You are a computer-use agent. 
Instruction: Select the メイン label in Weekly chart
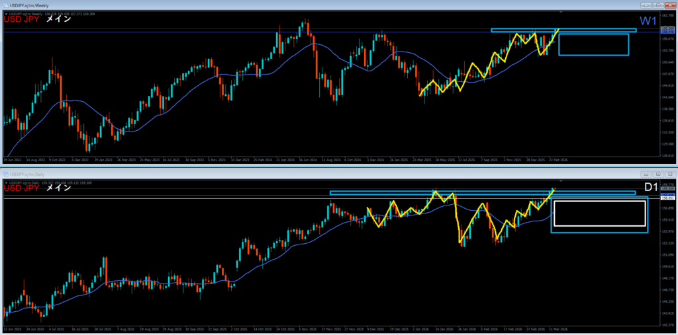(58, 19)
